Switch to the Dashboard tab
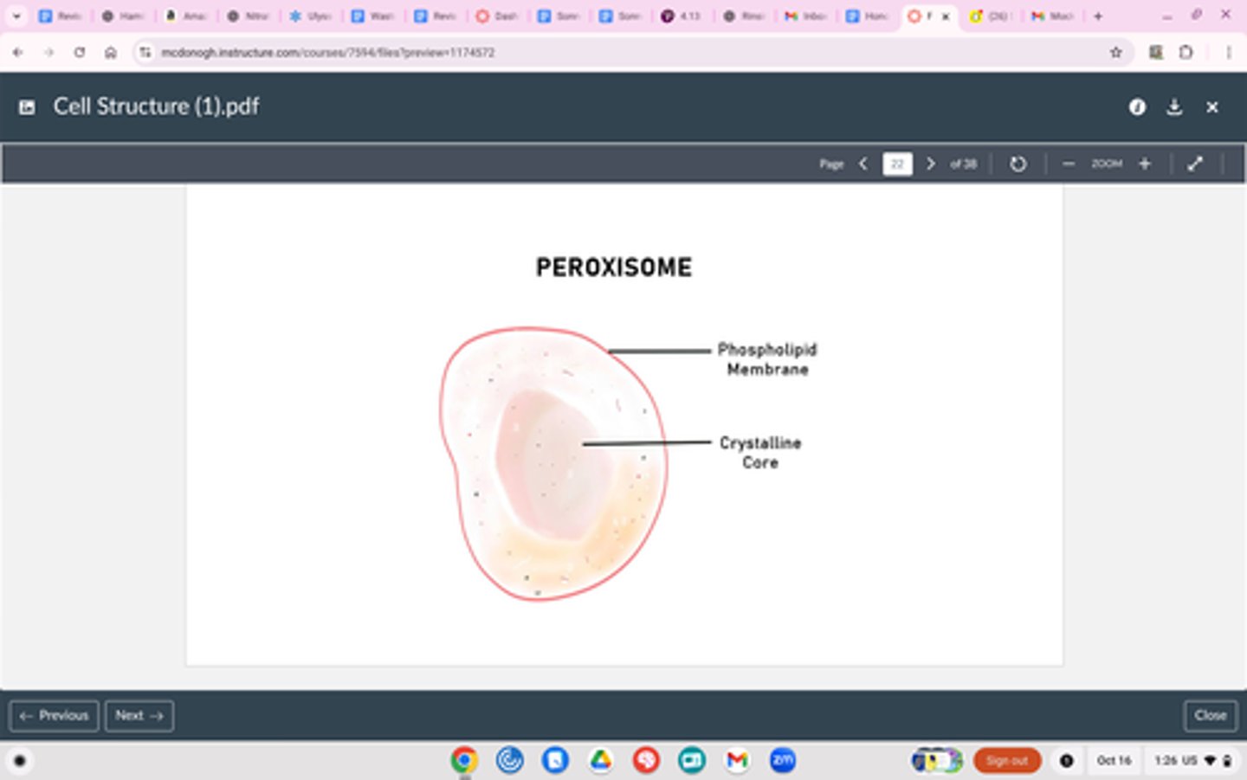Viewport: 1247px width, 780px height. pos(496,16)
